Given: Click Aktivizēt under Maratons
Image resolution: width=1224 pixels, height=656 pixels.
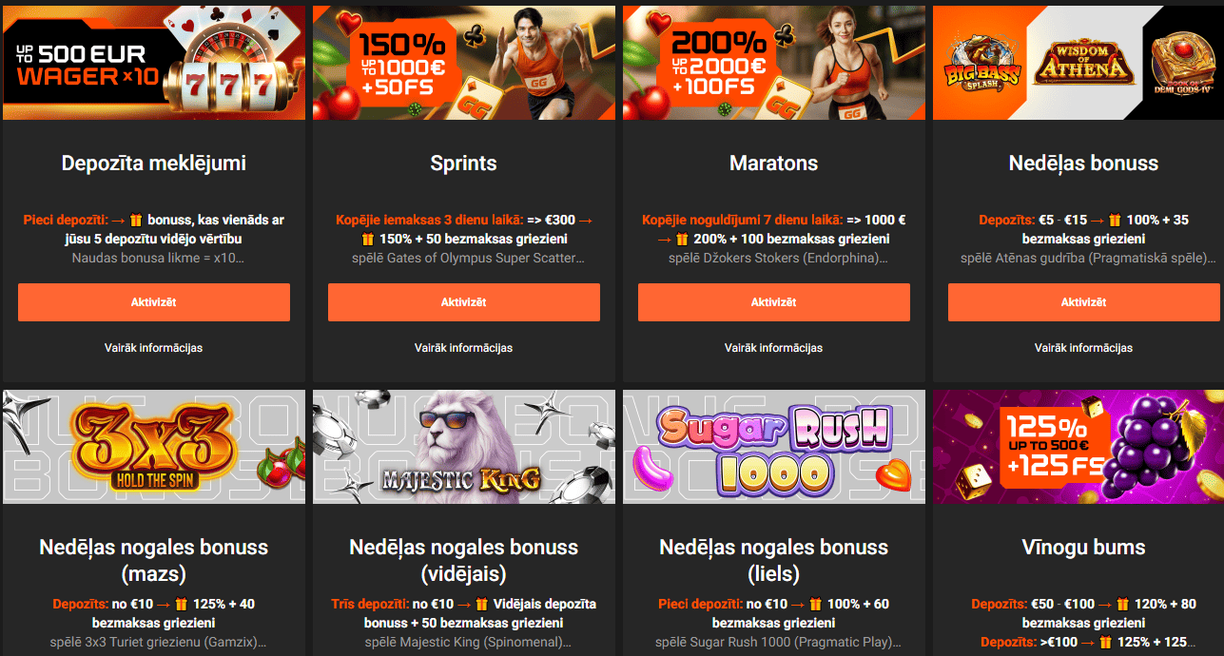Looking at the screenshot, I should [773, 302].
